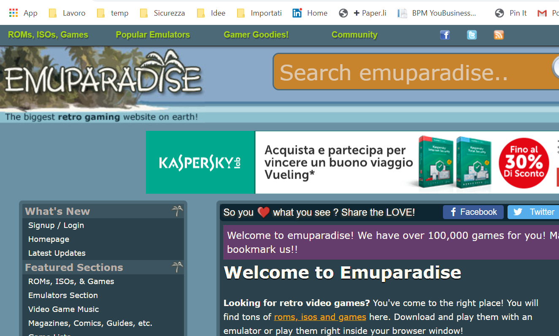Open the Popular Emulators menu
This screenshot has height=336, width=559.
point(153,35)
